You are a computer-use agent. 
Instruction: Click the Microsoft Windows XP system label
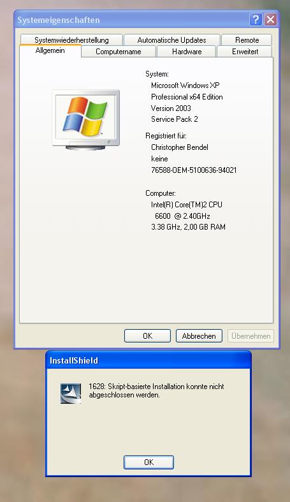185,85
